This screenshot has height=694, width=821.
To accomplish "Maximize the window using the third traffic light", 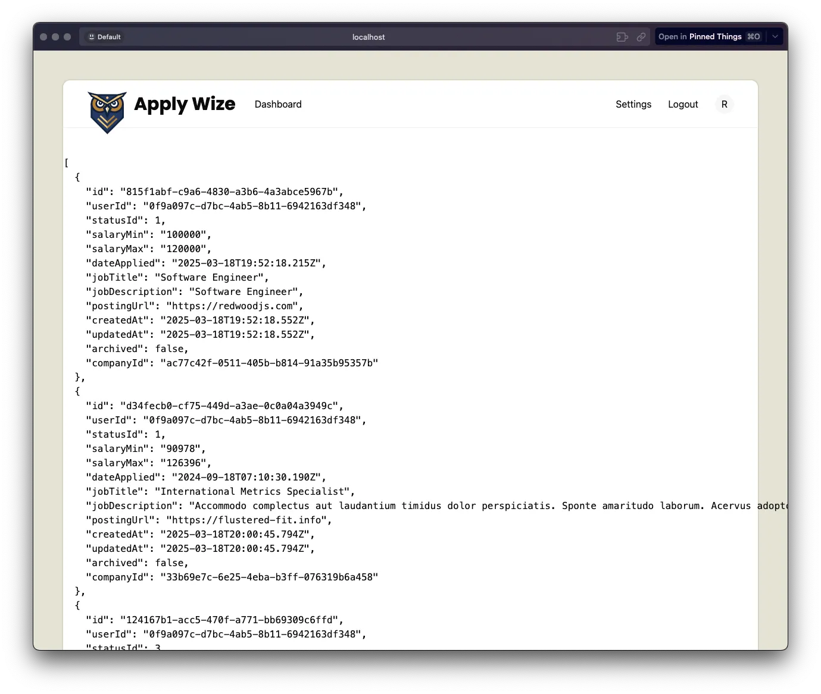I will [x=67, y=37].
